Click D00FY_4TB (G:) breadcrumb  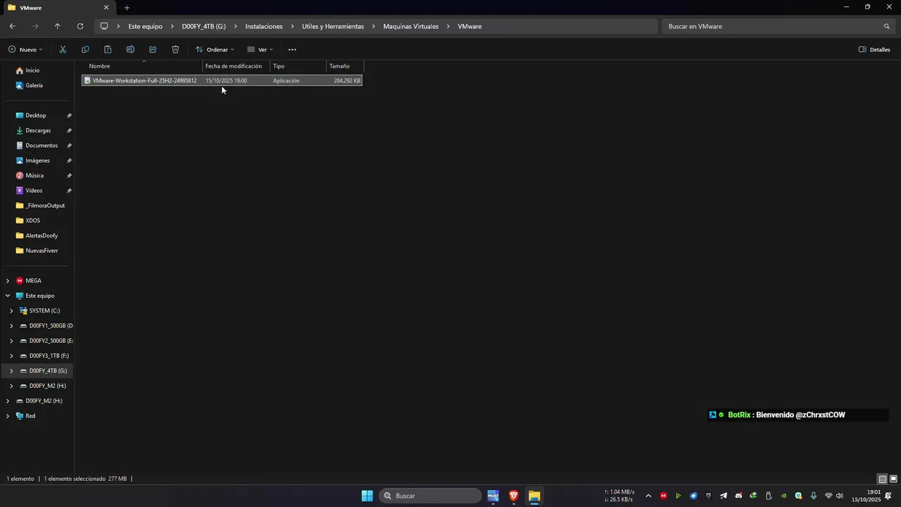tap(204, 26)
